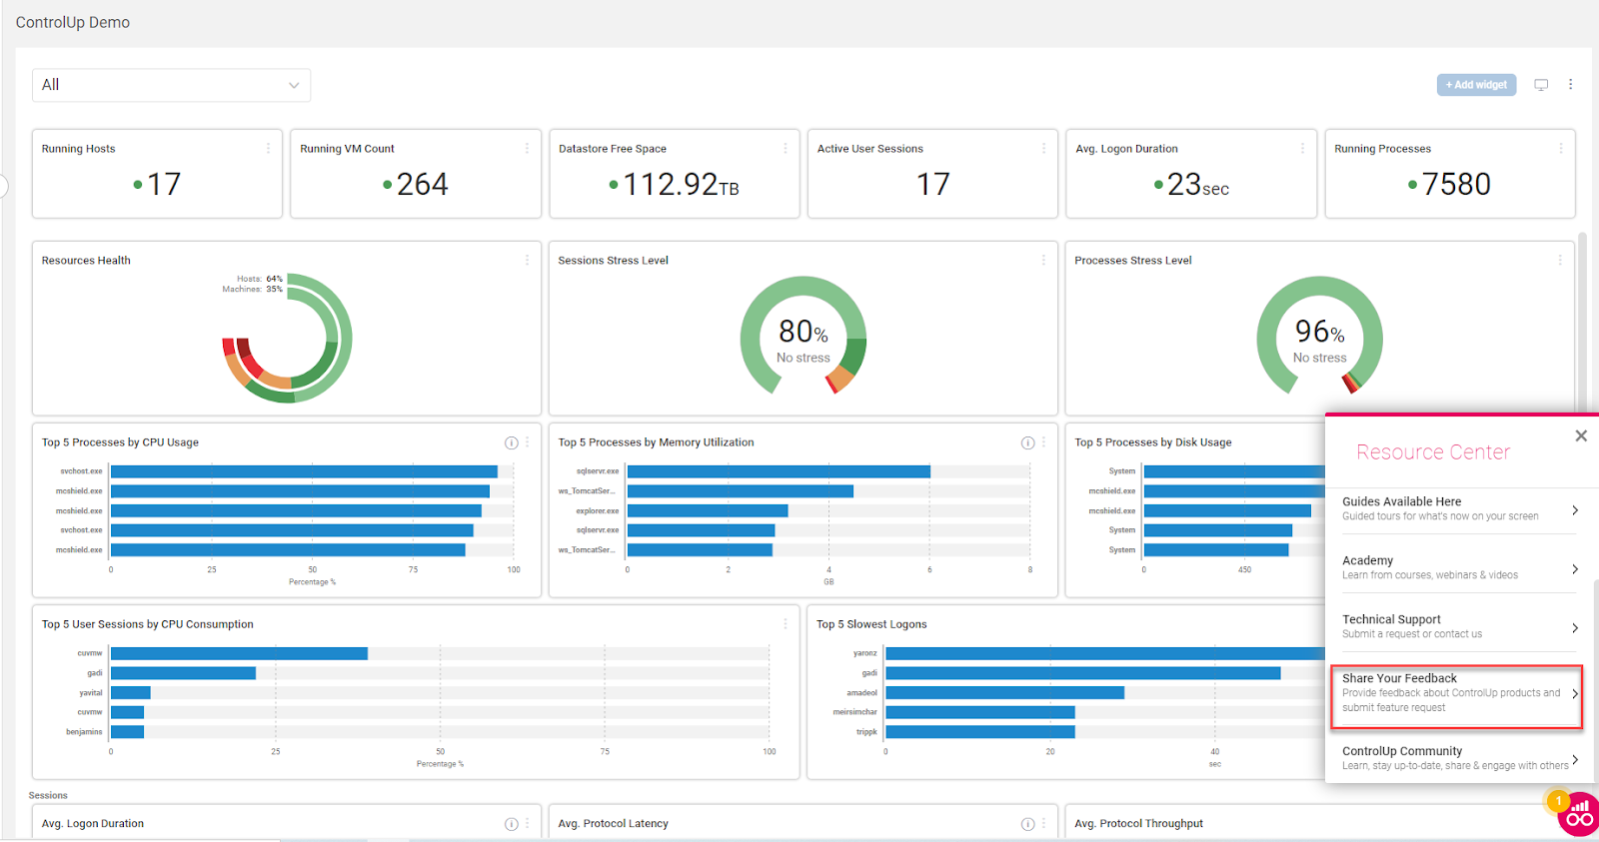This screenshot has height=842, width=1599.
Task: Open Top 5 Processes by Memory Utilization menu dots
Action: pos(1043,442)
